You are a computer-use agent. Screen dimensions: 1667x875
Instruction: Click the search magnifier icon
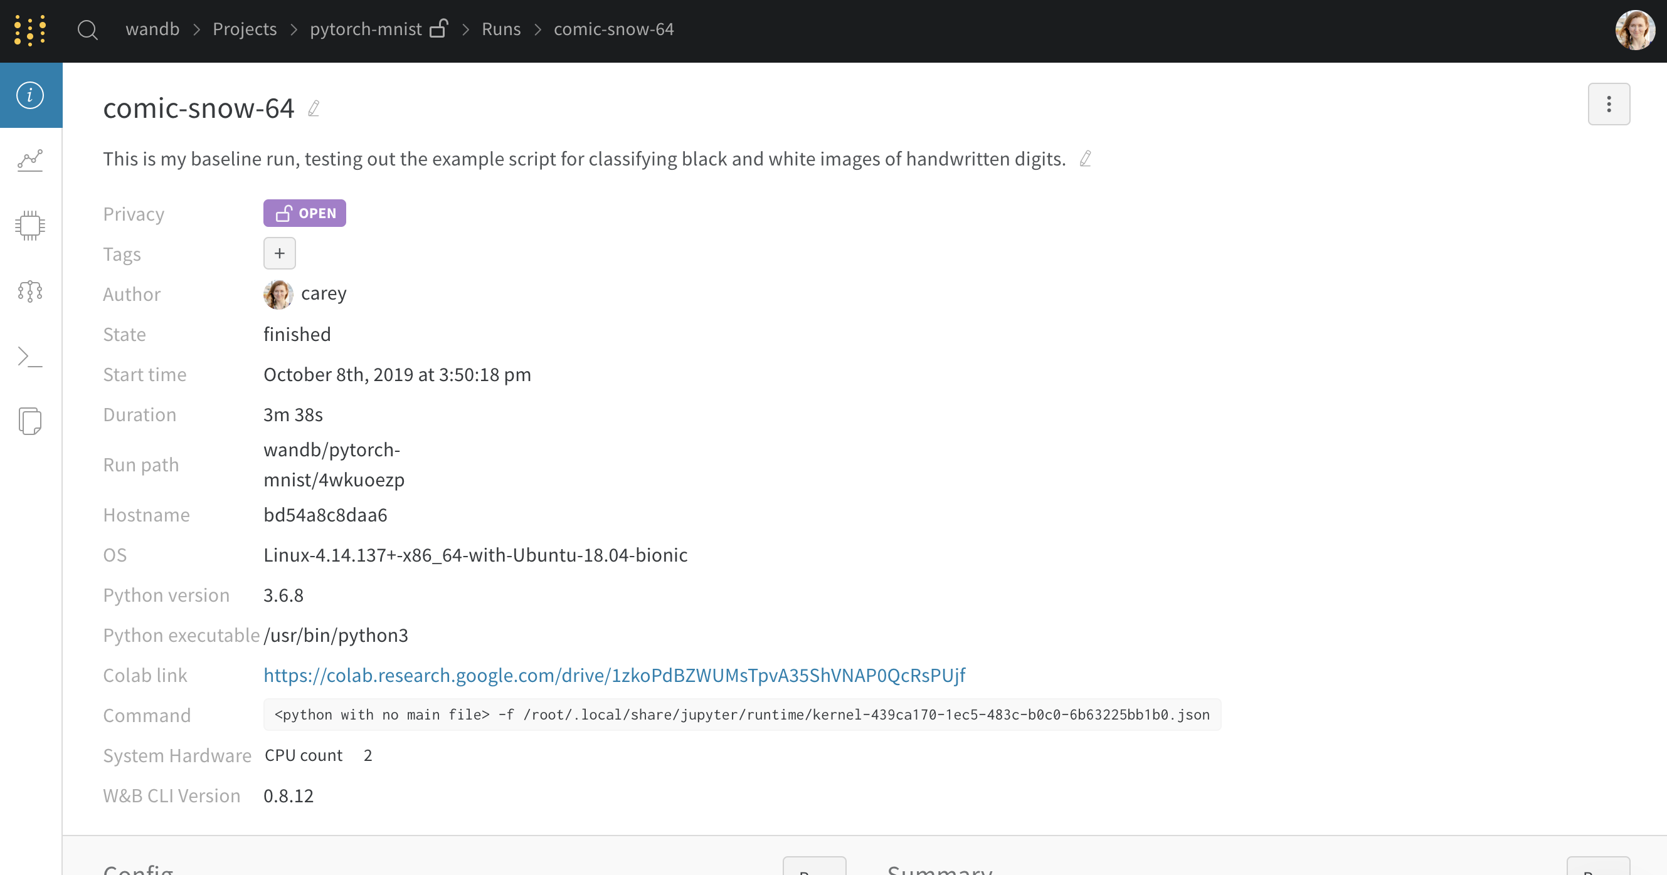coord(87,29)
